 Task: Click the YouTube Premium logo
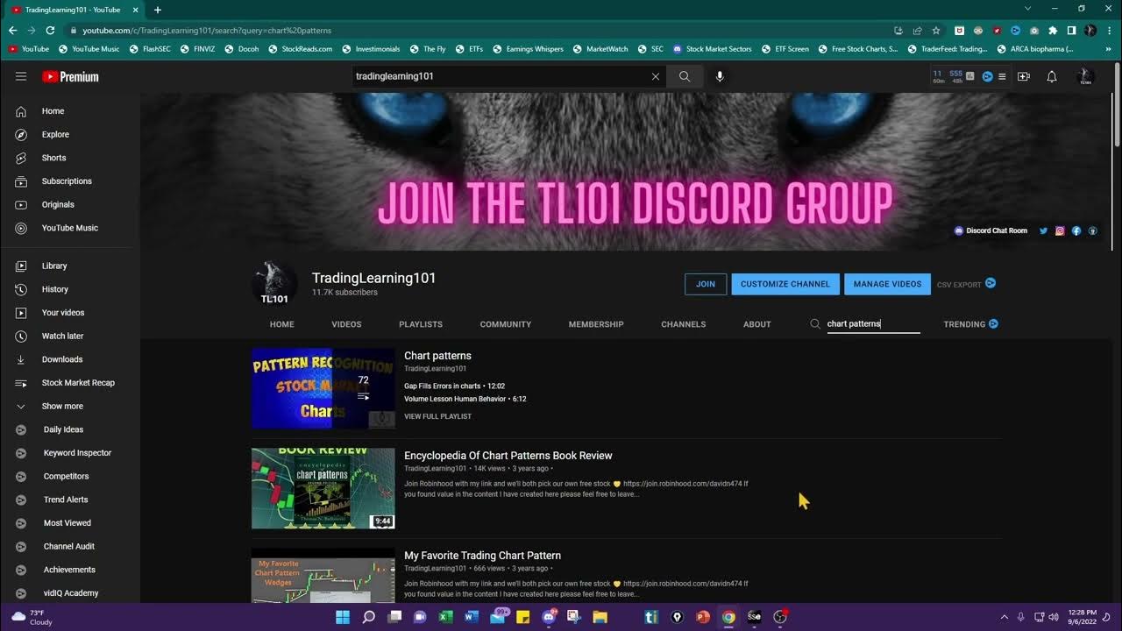pos(70,77)
